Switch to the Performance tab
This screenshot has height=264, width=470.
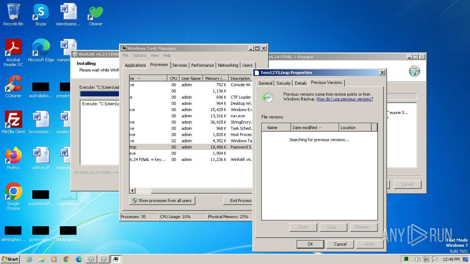[202, 65]
